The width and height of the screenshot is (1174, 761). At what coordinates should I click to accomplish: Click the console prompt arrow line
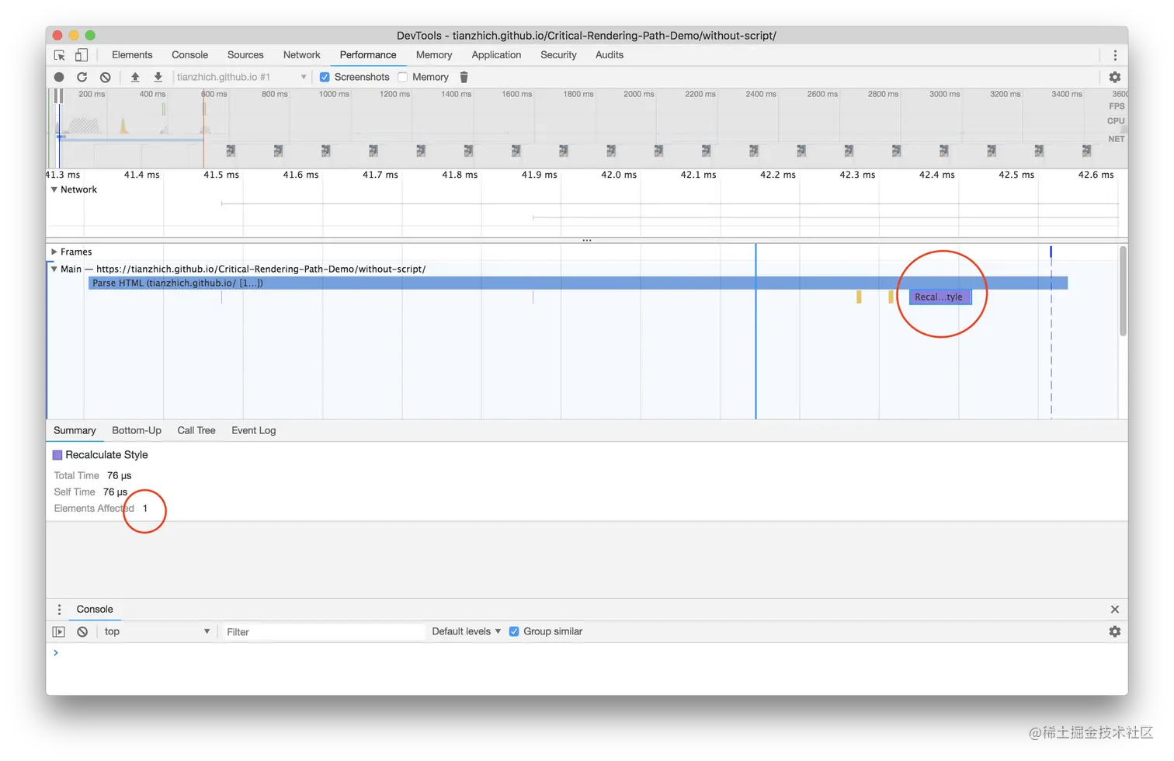click(x=56, y=653)
